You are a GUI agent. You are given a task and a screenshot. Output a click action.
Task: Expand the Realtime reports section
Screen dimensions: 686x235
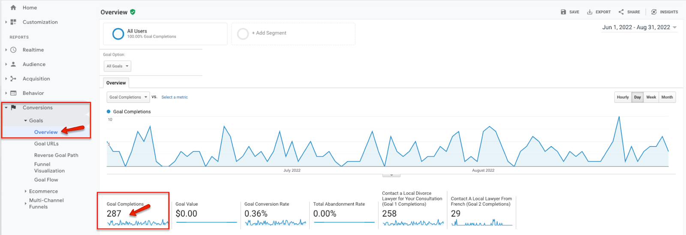tap(6, 50)
